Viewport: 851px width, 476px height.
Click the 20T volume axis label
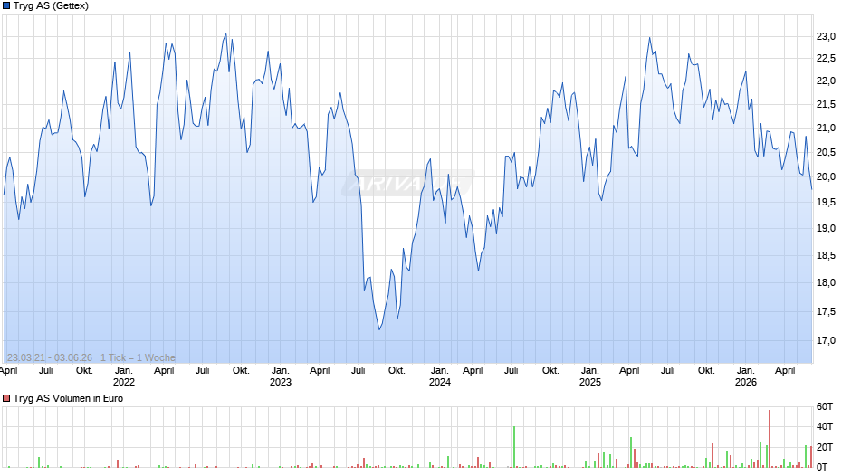[x=825, y=447]
